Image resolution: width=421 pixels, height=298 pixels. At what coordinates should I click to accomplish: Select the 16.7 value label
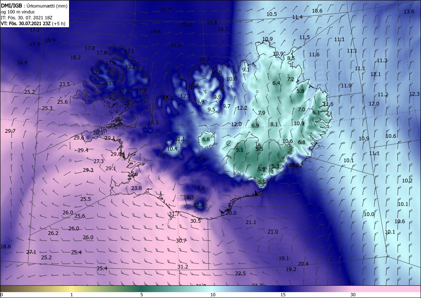pos(223,29)
